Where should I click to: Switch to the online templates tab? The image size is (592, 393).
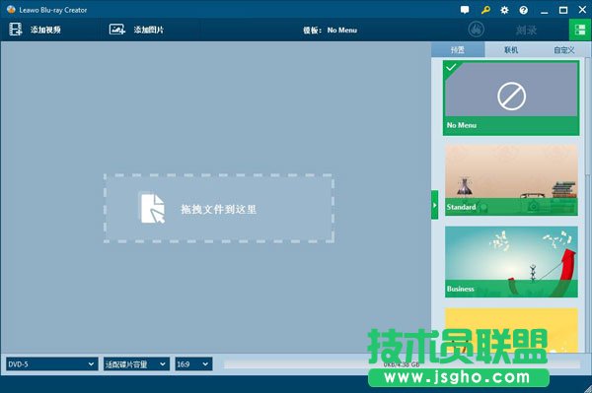(511, 49)
